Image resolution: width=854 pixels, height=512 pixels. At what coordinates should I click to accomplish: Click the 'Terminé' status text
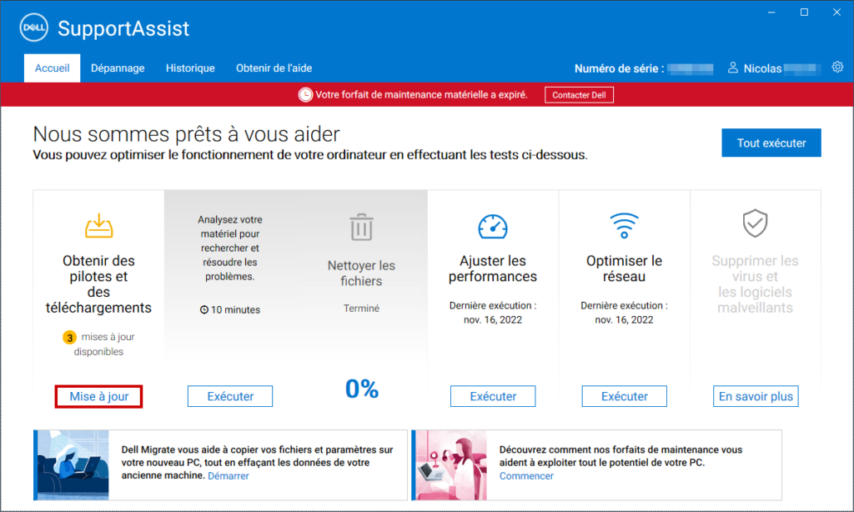[362, 309]
